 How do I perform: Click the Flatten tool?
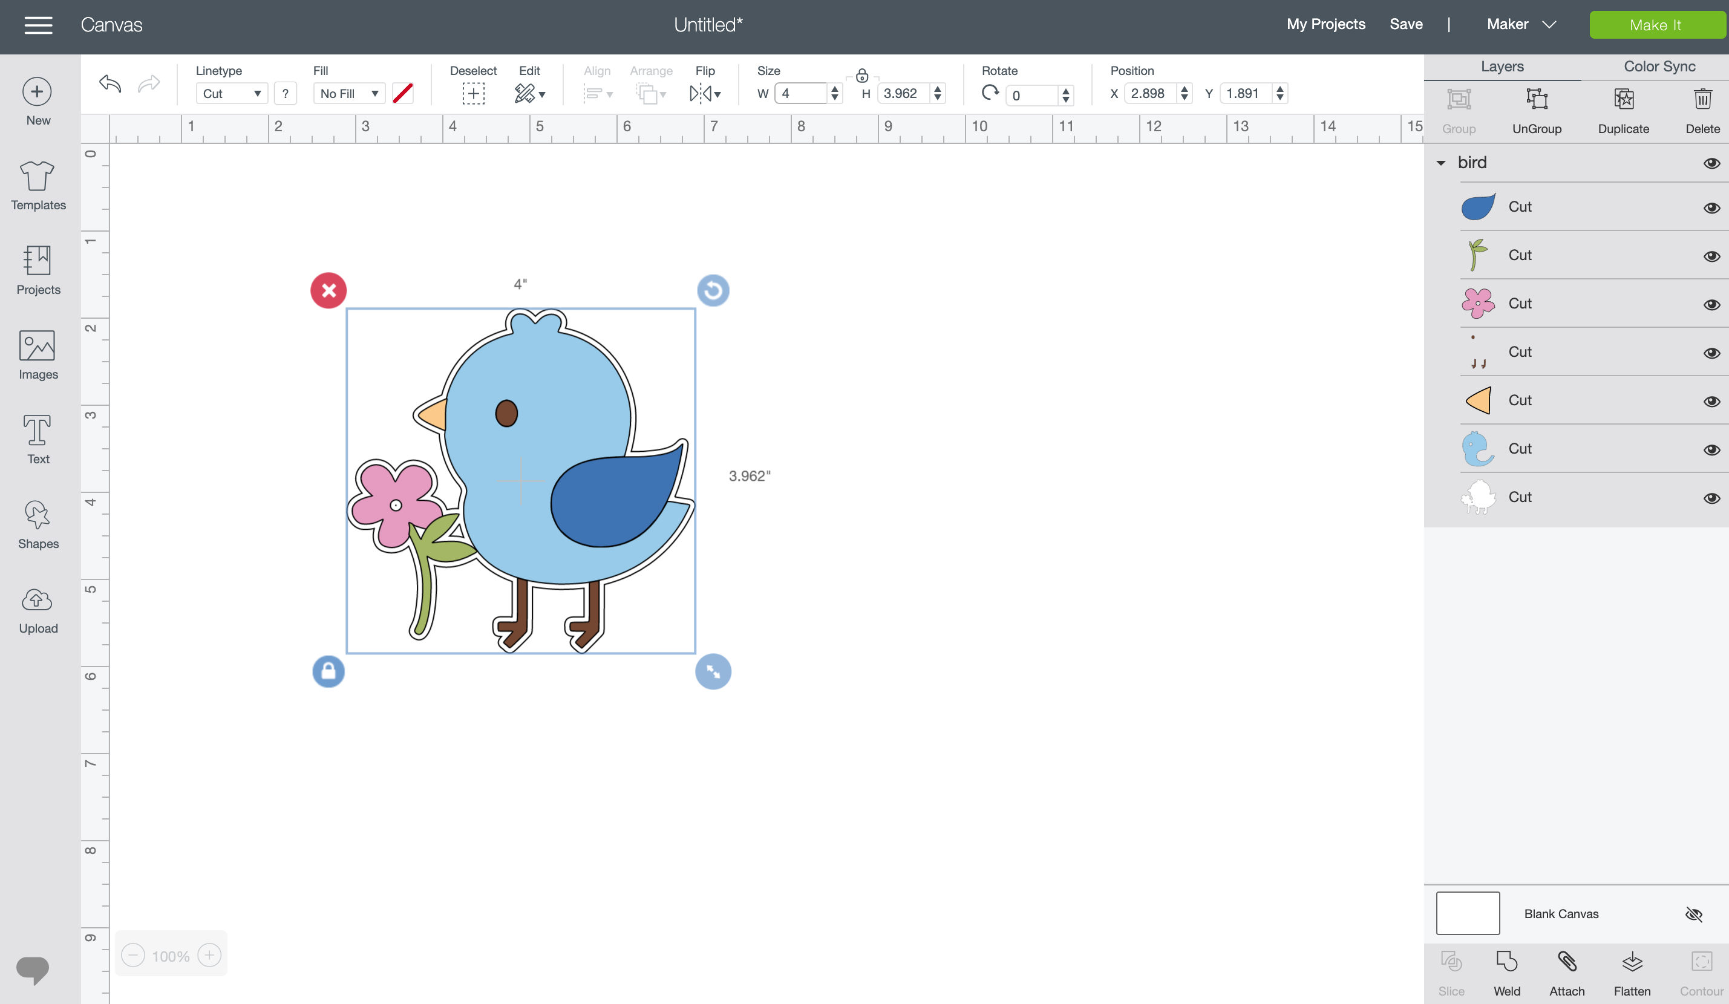pos(1632,974)
